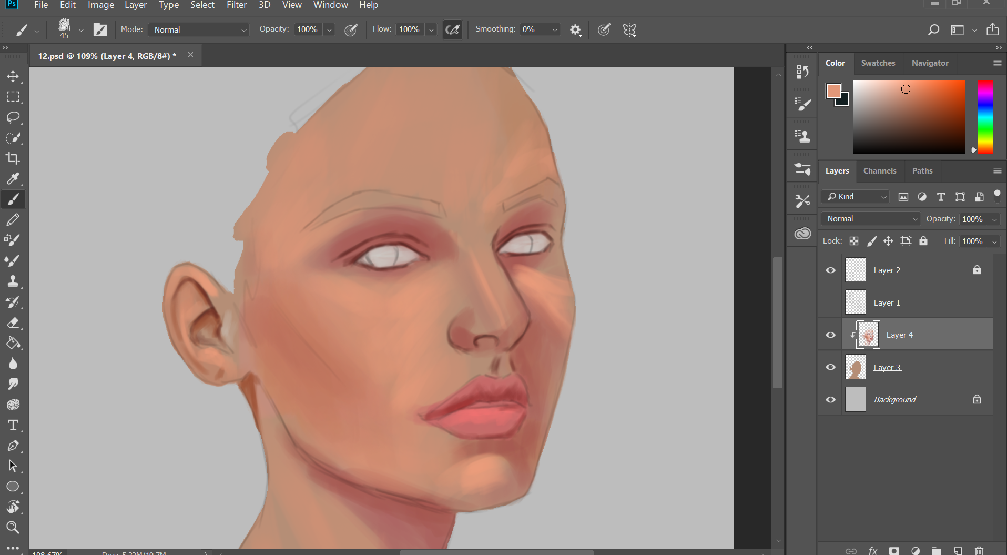This screenshot has height=555, width=1007.
Task: Click the smoothing options gear icon
Action: 575,30
